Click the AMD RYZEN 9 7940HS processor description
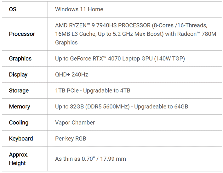223x173 pixels. pyautogui.click(x=135, y=34)
